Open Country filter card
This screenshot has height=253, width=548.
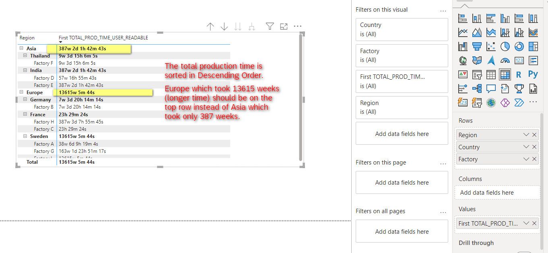[x=402, y=29]
